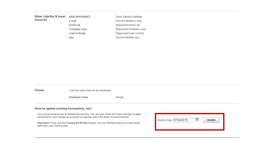Select the AIDA INSURANCE row label

(x=80, y=17)
